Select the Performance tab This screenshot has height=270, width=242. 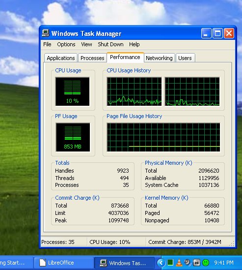[x=125, y=57]
